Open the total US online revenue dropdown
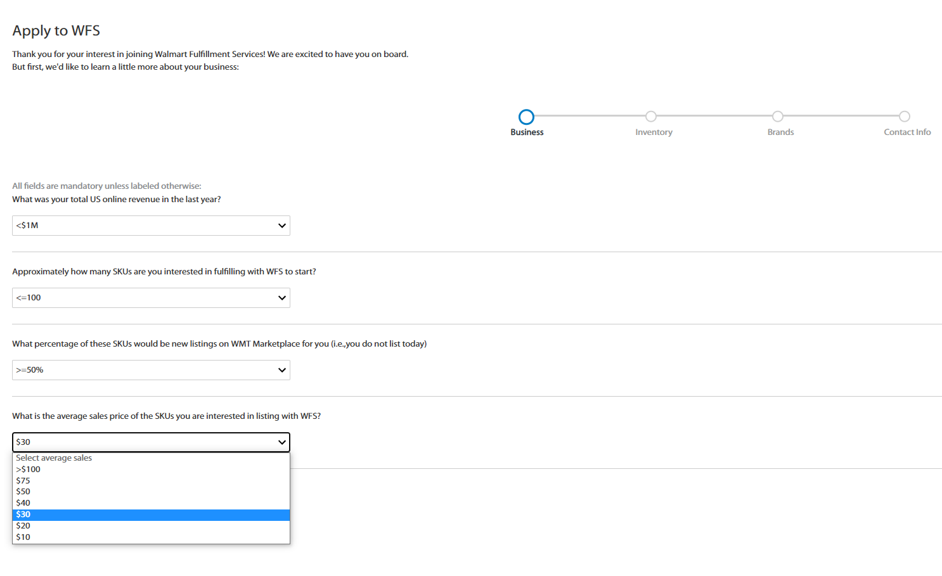This screenshot has height=576, width=942. click(151, 226)
